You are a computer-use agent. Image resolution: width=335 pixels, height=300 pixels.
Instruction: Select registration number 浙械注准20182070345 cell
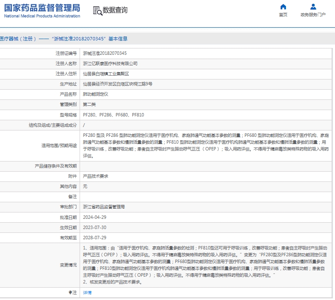tap(105, 53)
